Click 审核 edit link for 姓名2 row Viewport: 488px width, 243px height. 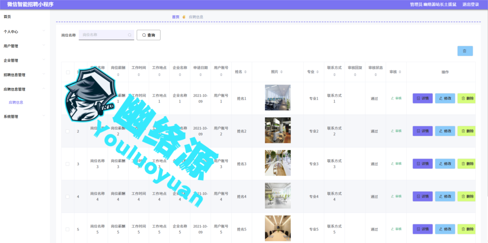coord(396,131)
